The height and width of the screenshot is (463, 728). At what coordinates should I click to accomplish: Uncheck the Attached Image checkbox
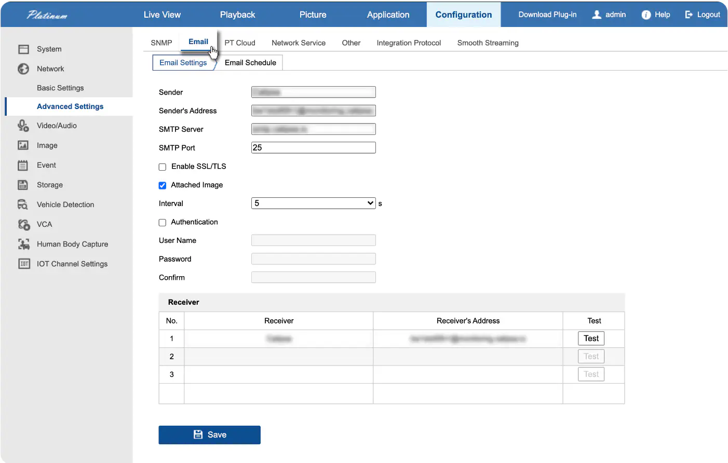pyautogui.click(x=163, y=185)
